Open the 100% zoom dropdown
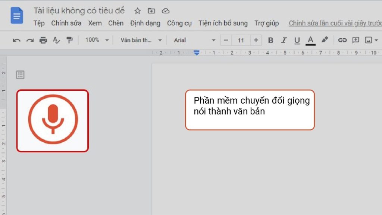Viewport: 382px width, 215px height. 97,40
